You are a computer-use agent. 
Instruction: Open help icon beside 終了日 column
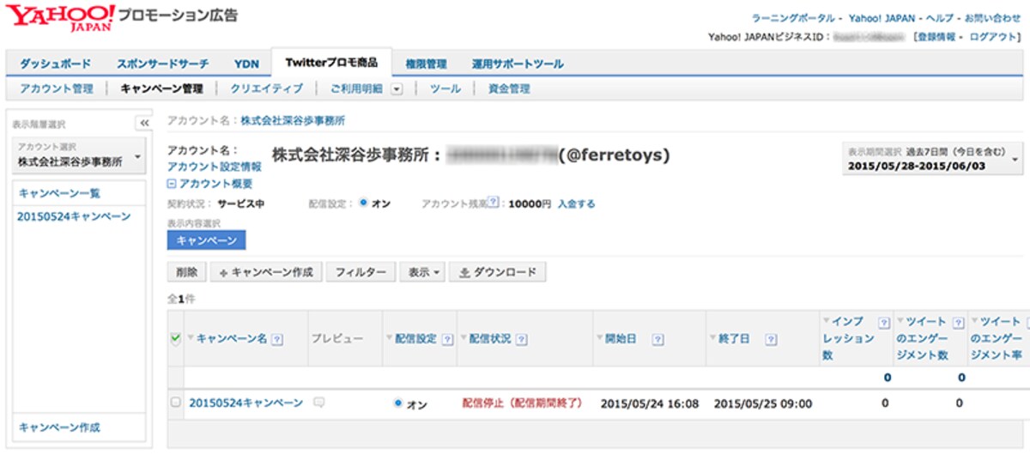pyautogui.click(x=771, y=339)
